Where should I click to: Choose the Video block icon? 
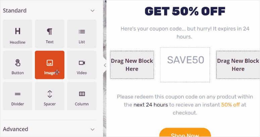pyautogui.click(x=82, y=65)
